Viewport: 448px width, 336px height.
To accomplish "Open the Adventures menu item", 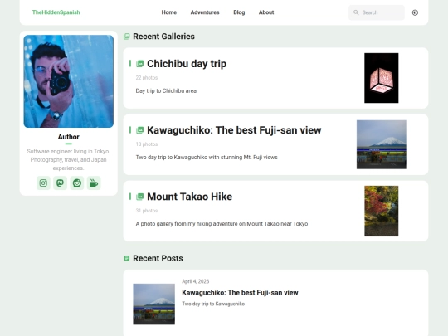I will pos(205,12).
